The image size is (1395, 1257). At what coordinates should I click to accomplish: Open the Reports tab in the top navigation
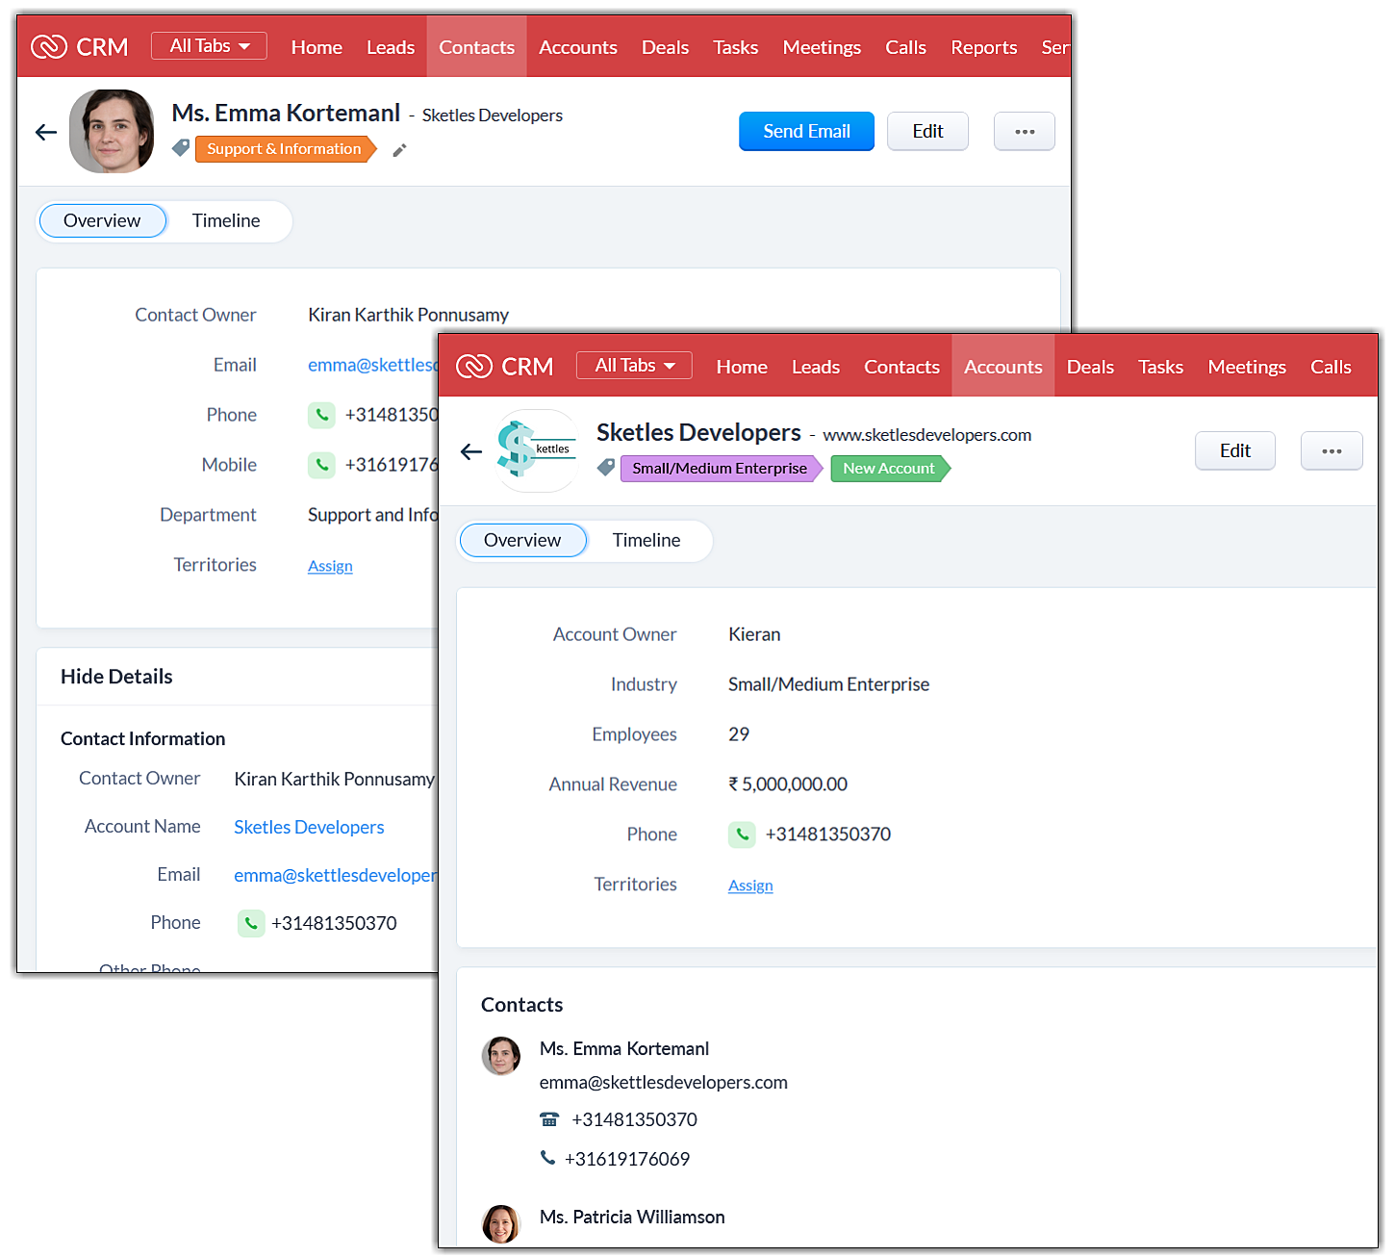click(x=983, y=47)
